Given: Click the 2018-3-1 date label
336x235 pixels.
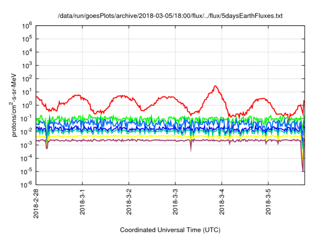Looking at the screenshot, I should click(x=82, y=201).
